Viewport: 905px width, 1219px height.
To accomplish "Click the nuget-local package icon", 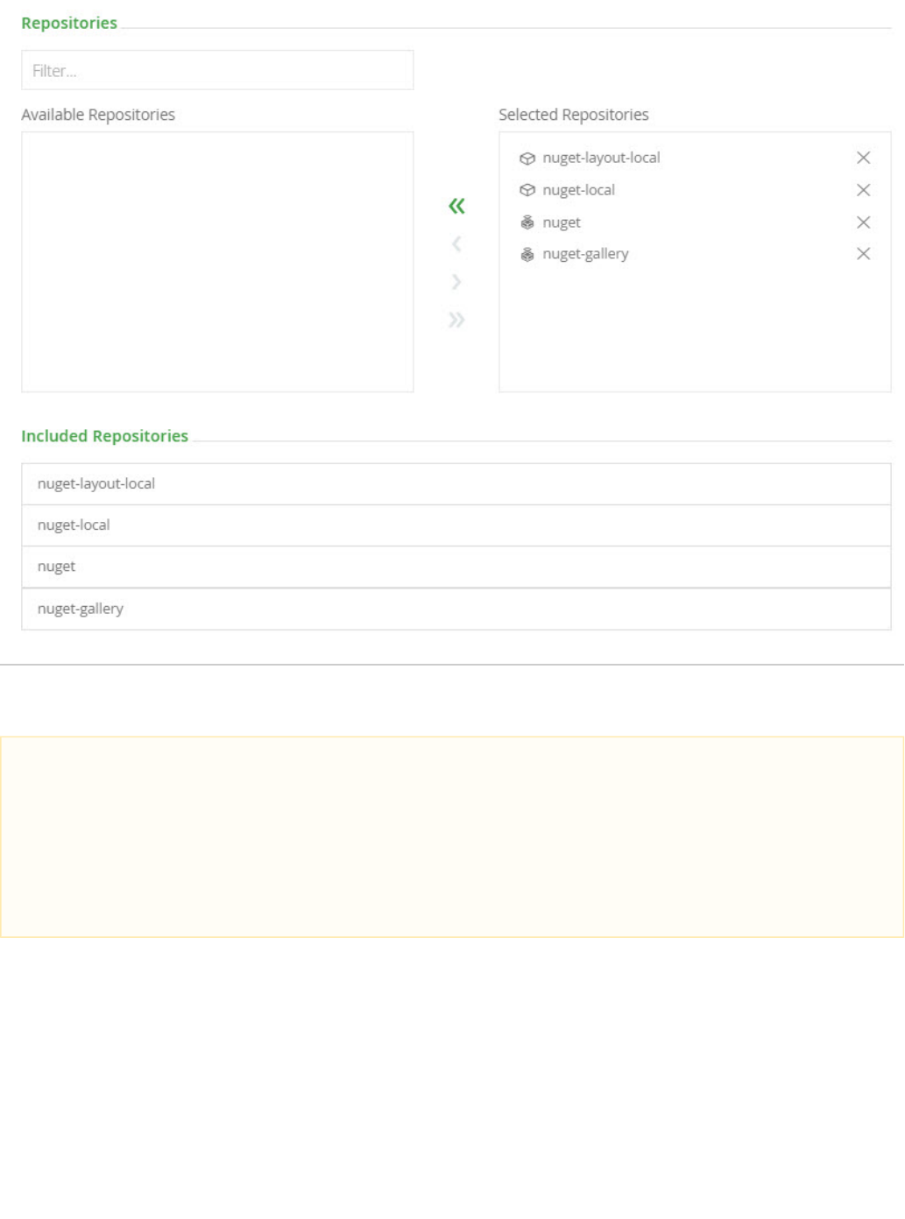I will click(x=527, y=190).
